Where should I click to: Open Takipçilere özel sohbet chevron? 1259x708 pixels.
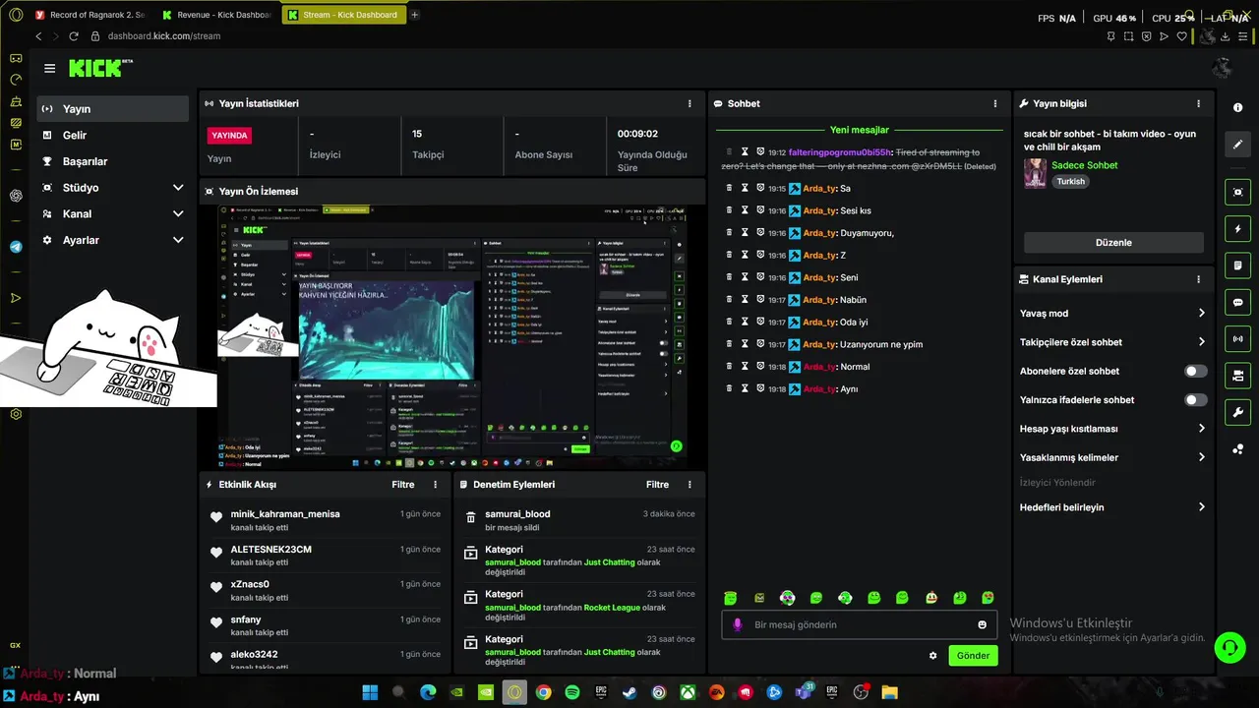pyautogui.click(x=1201, y=342)
